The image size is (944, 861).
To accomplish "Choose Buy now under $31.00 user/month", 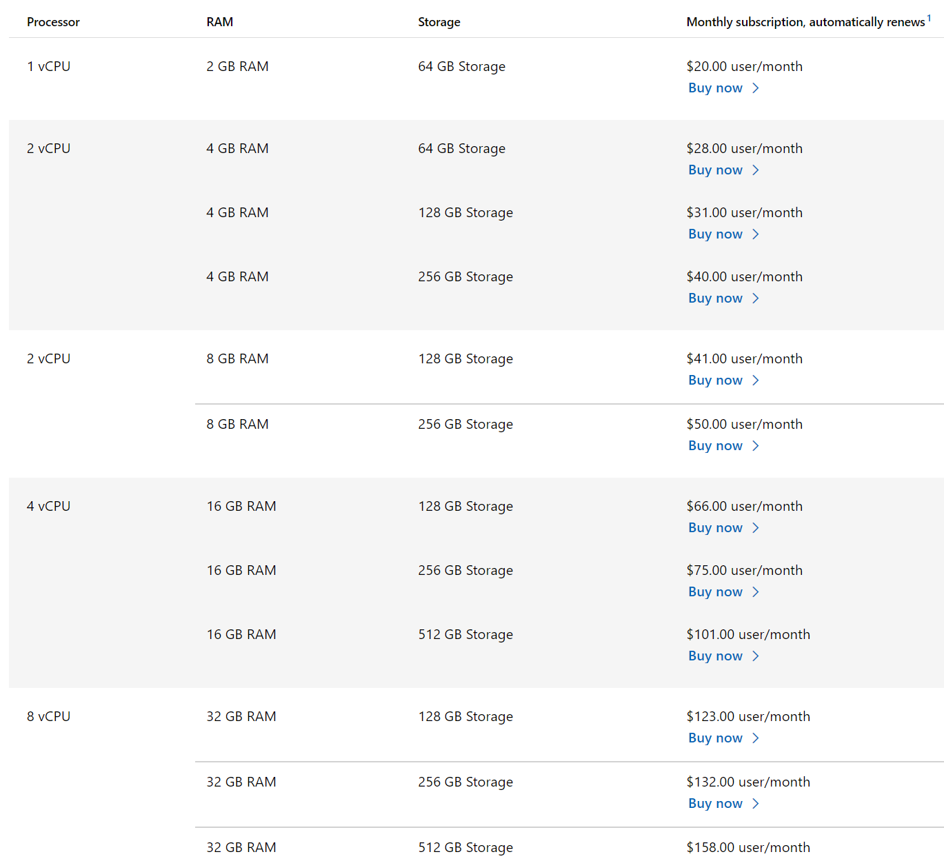I will tap(715, 234).
